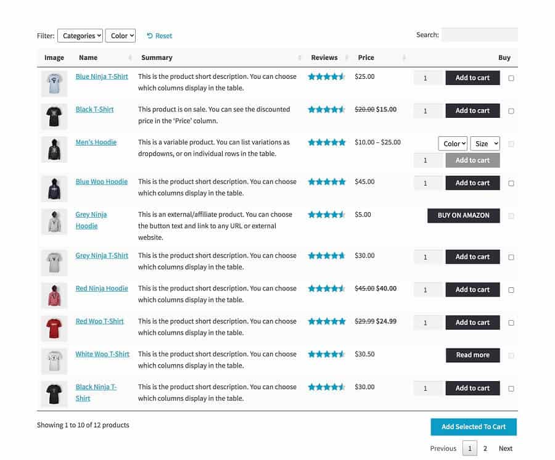Open the White Woo T-Shirt link
Screen dimensions: 555x460
pyautogui.click(x=102, y=354)
